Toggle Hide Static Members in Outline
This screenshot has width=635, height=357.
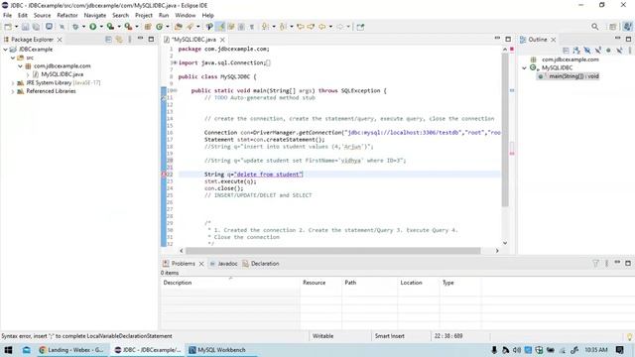point(597,51)
